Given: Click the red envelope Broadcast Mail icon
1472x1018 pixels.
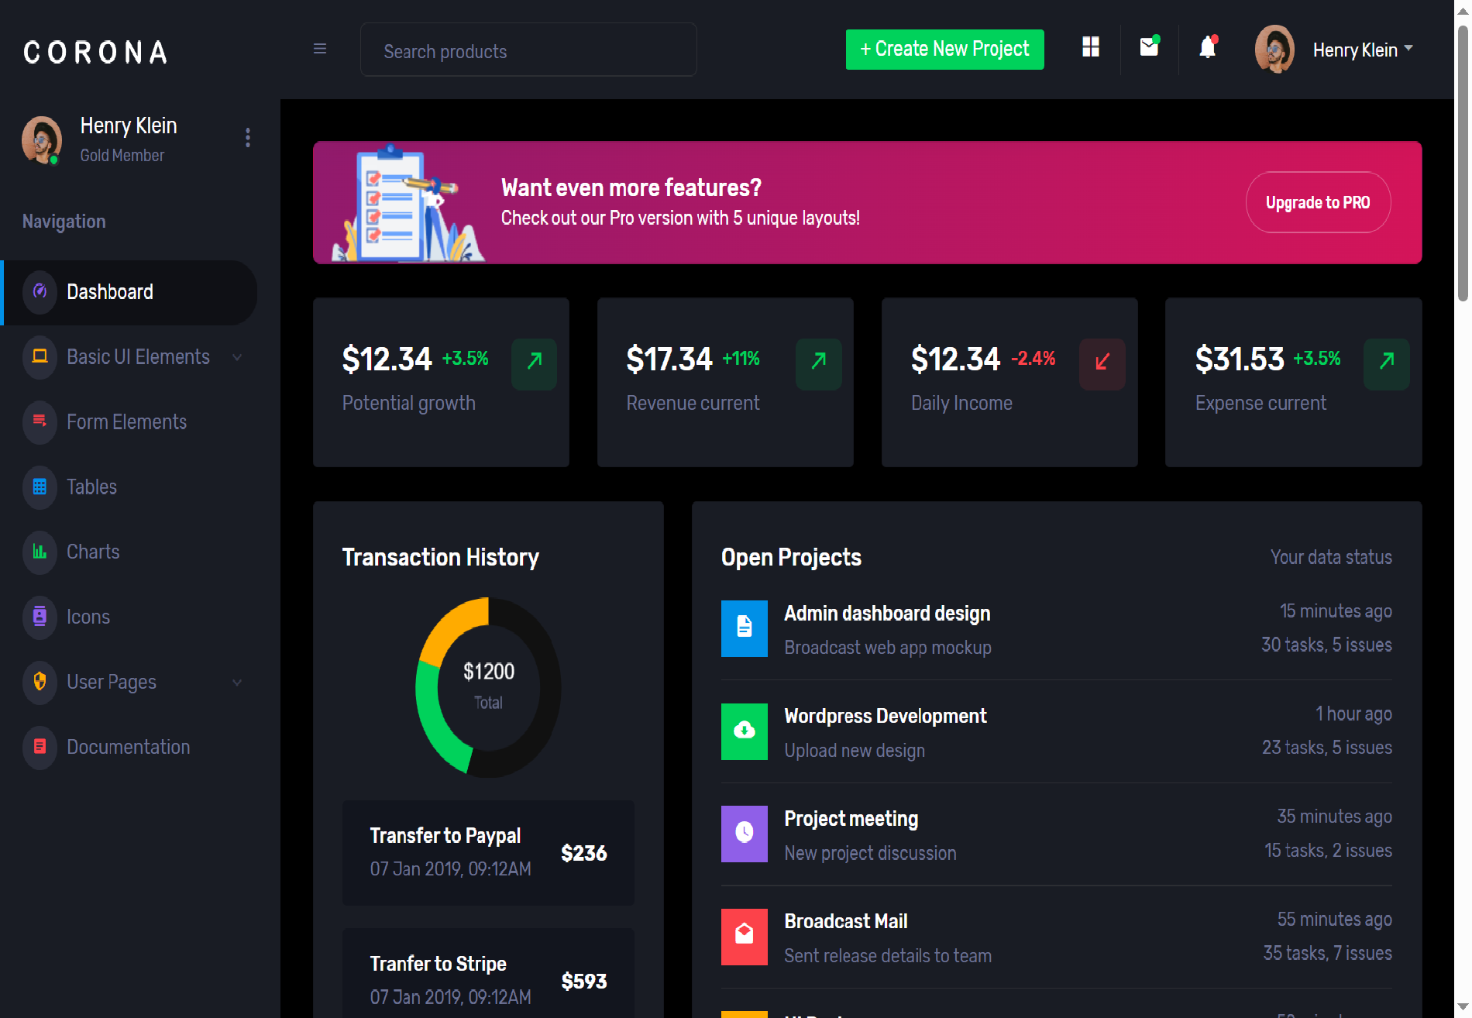Looking at the screenshot, I should coord(744,936).
